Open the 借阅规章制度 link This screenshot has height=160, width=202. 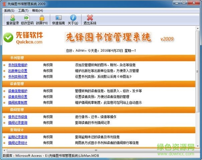pyautogui.click(x=18, y=102)
